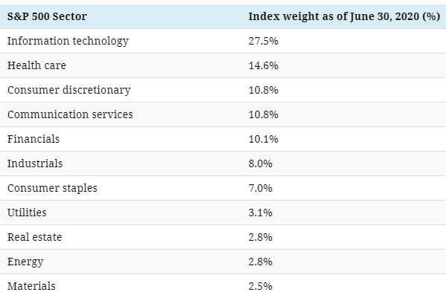
Task: Select the Information technology row label
Action: pyautogui.click(x=68, y=41)
